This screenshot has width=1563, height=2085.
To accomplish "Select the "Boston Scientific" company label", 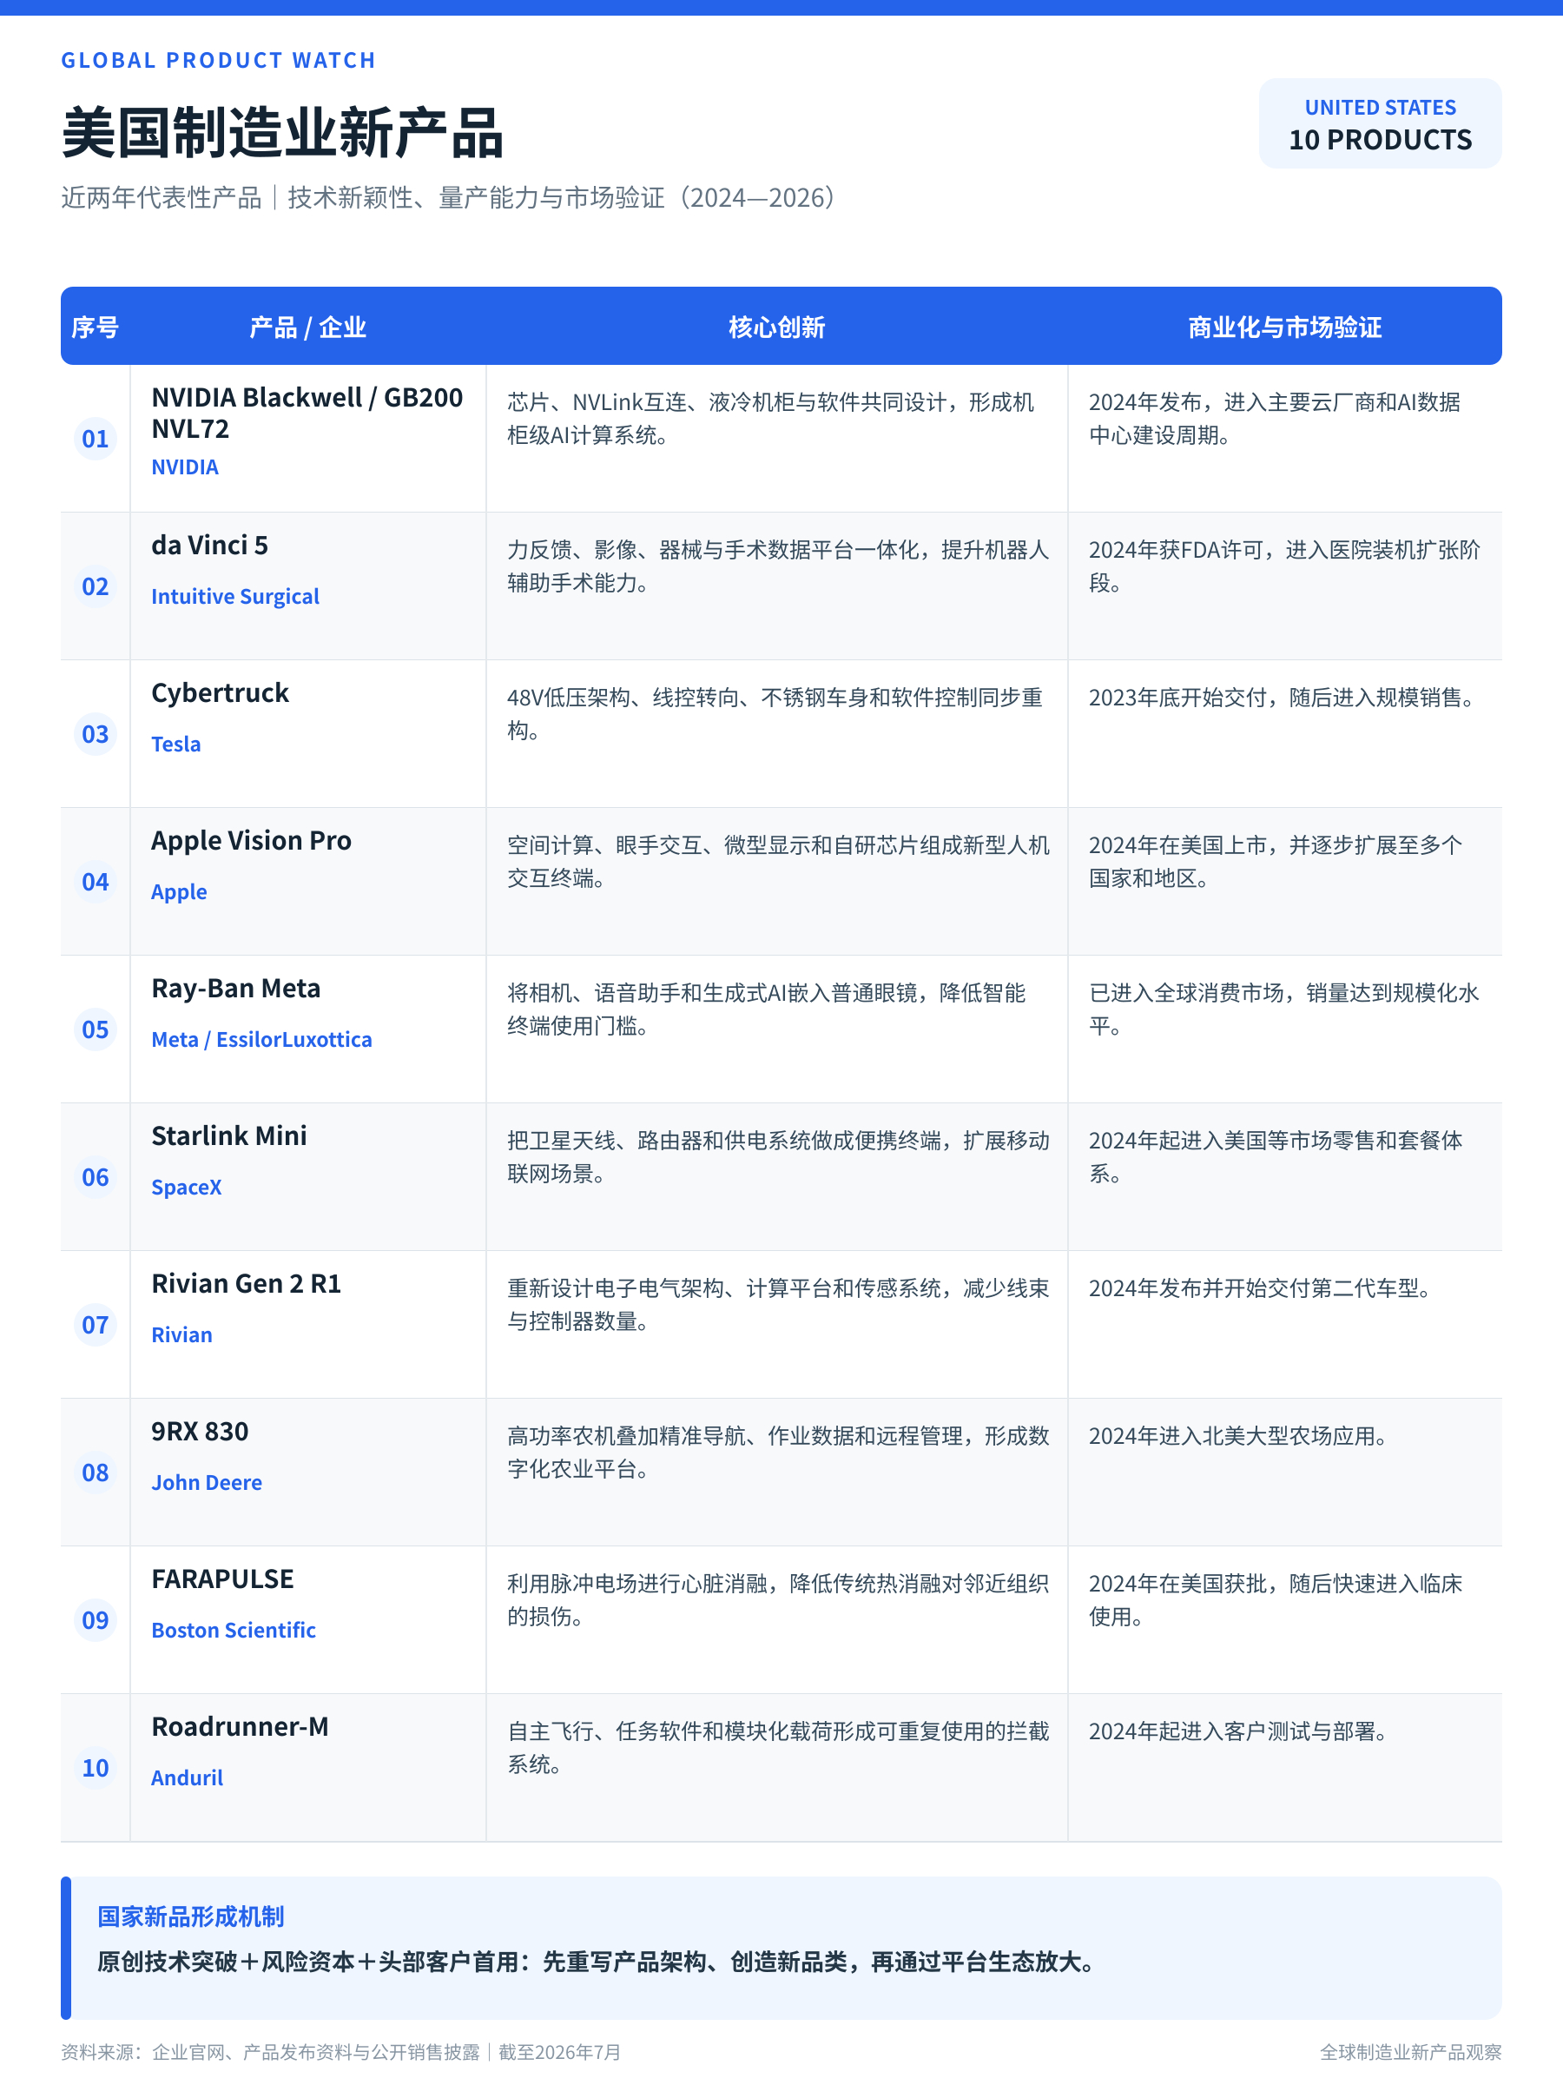I will (234, 1630).
